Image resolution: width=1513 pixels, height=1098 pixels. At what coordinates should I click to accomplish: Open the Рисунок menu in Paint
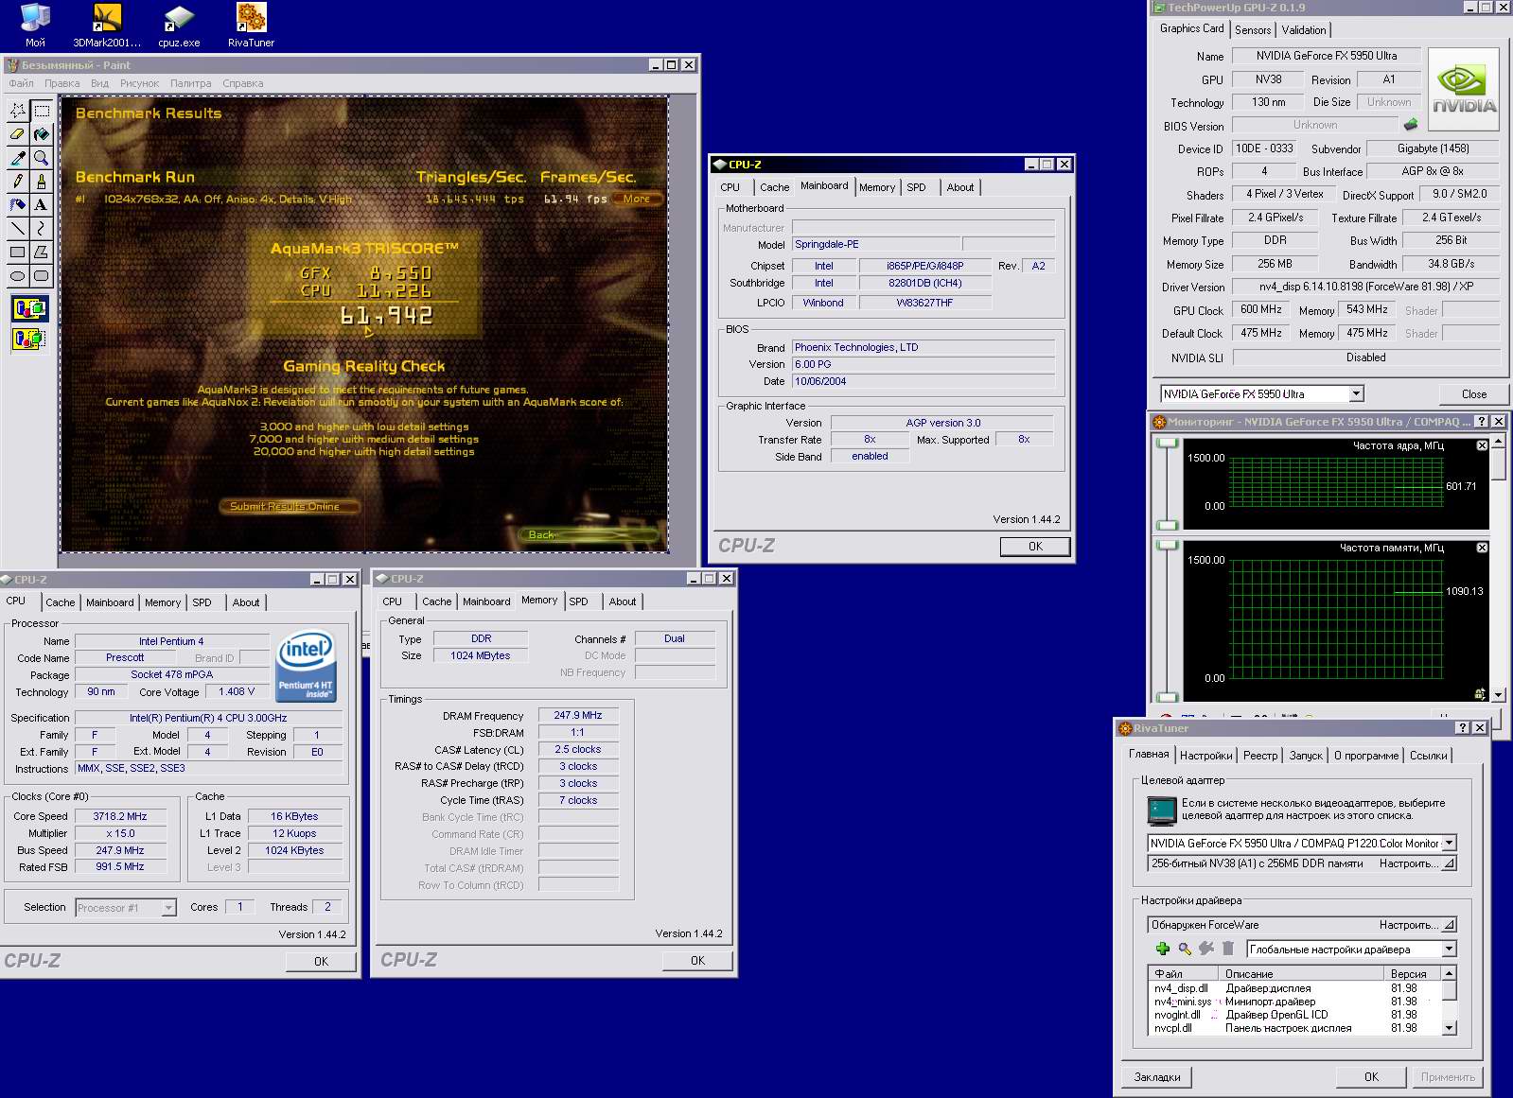pos(139,83)
